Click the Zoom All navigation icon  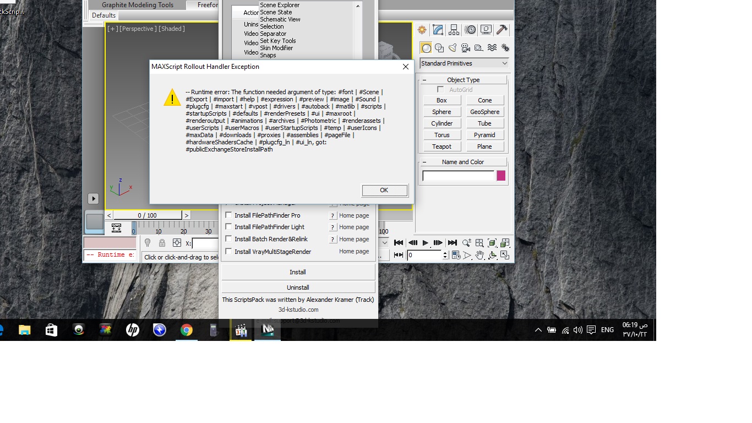pyautogui.click(x=479, y=243)
